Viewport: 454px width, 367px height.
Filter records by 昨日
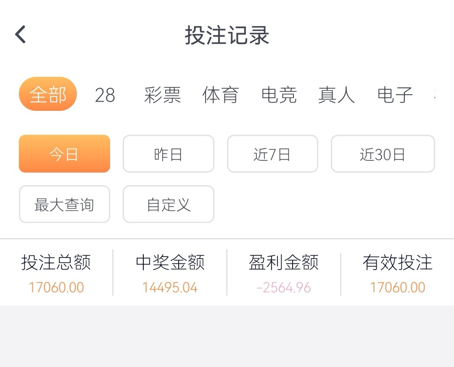(168, 154)
